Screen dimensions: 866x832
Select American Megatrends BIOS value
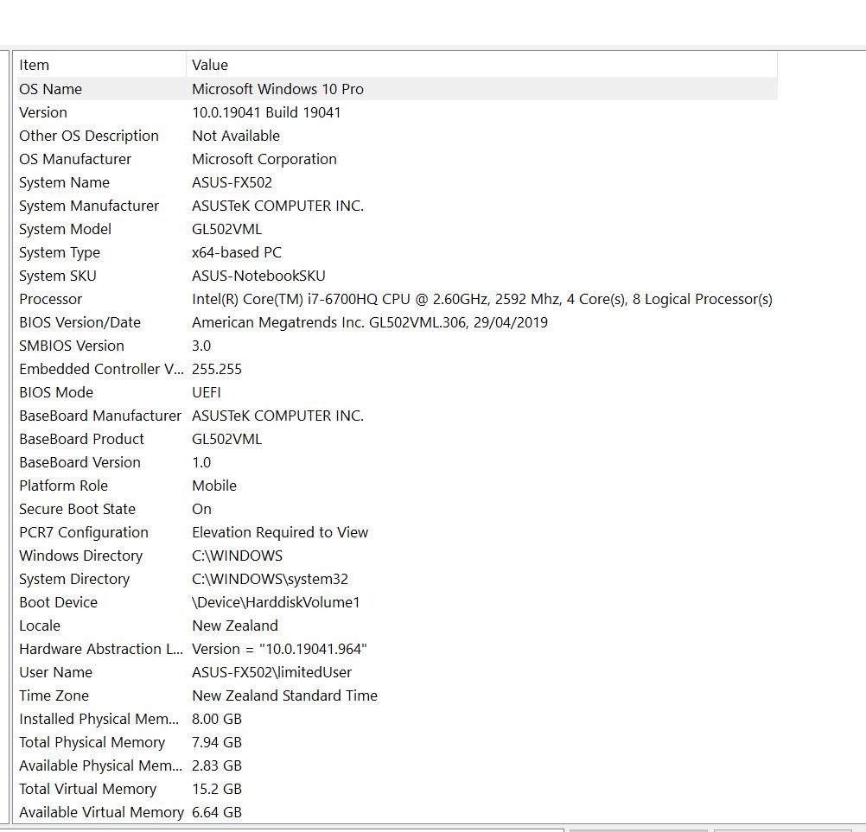(370, 322)
